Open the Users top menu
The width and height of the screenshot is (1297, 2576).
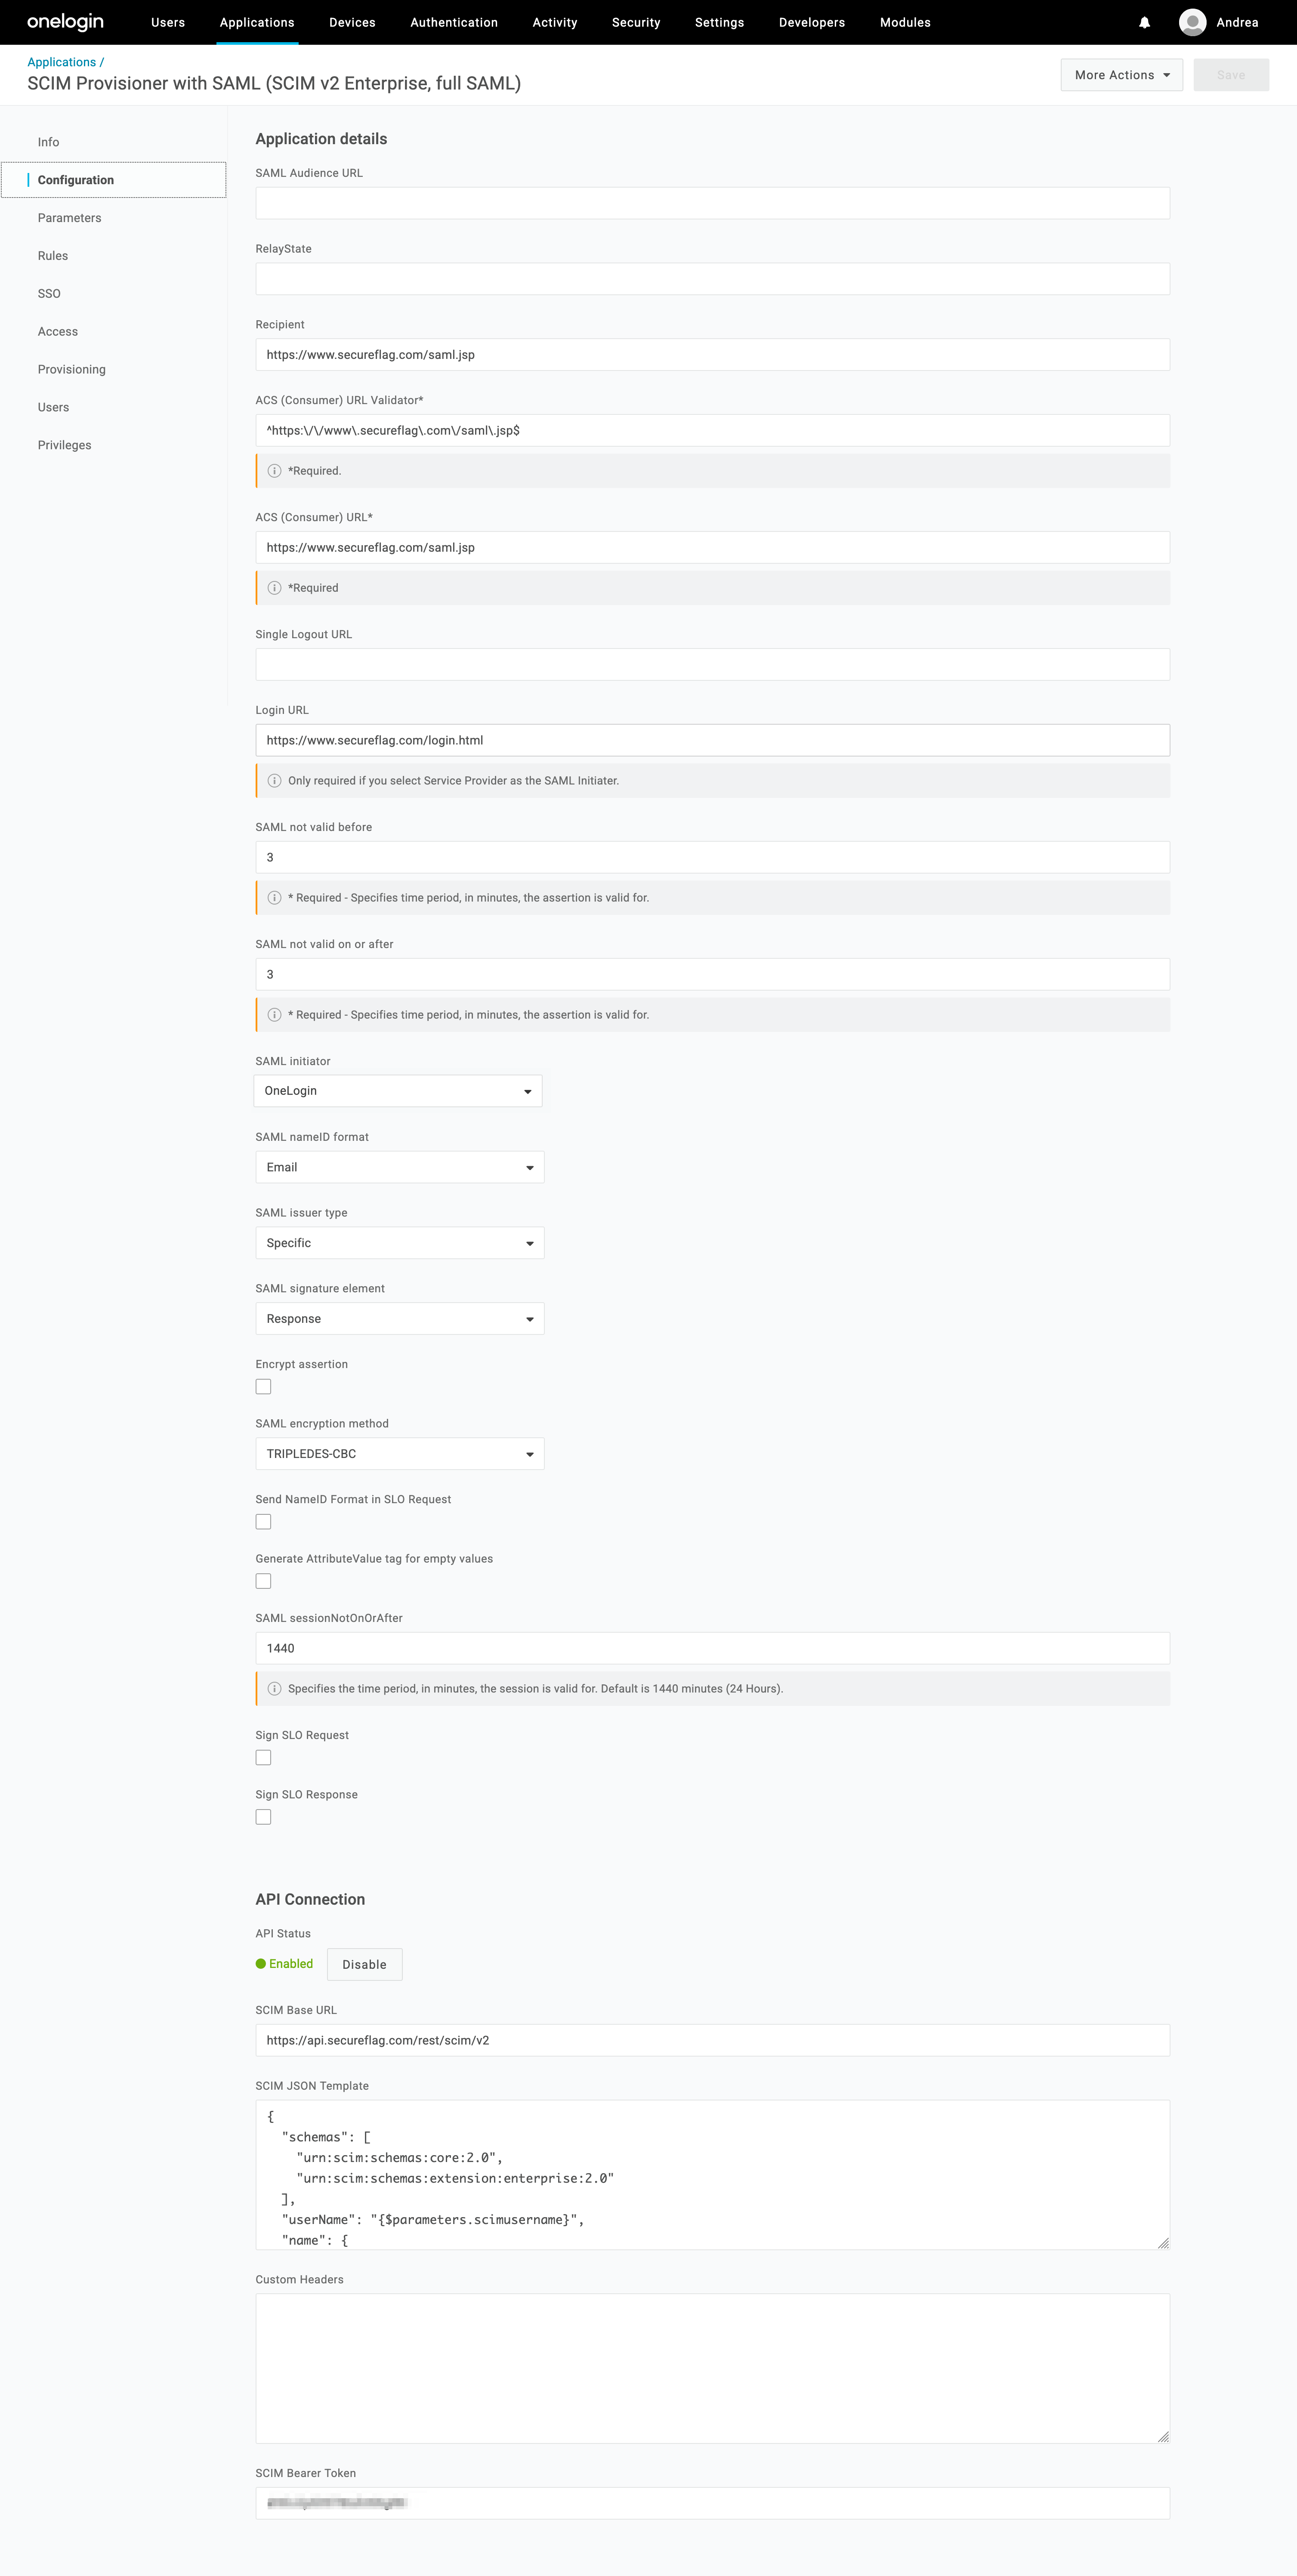pyautogui.click(x=168, y=22)
